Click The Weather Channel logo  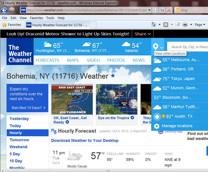20,51
